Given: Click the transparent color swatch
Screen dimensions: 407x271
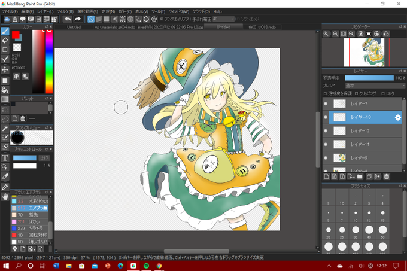Looking at the screenshot, I should click(x=17, y=47).
